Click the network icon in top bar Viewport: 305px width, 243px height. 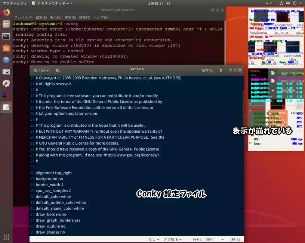coord(281,3)
